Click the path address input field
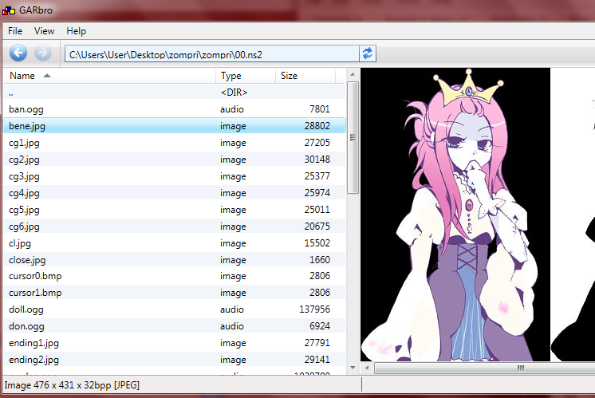 pyautogui.click(x=211, y=54)
